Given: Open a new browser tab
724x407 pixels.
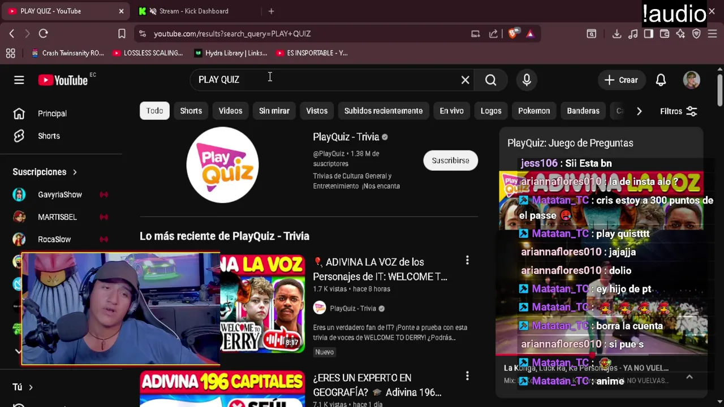Looking at the screenshot, I should click(271, 11).
